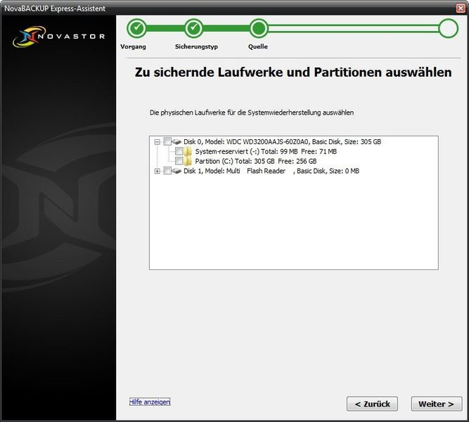
Task: Click the final empty step circle
Action: click(x=448, y=28)
